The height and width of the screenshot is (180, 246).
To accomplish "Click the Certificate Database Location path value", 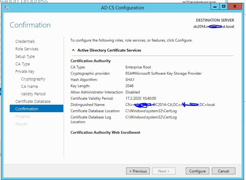I will [151, 111].
